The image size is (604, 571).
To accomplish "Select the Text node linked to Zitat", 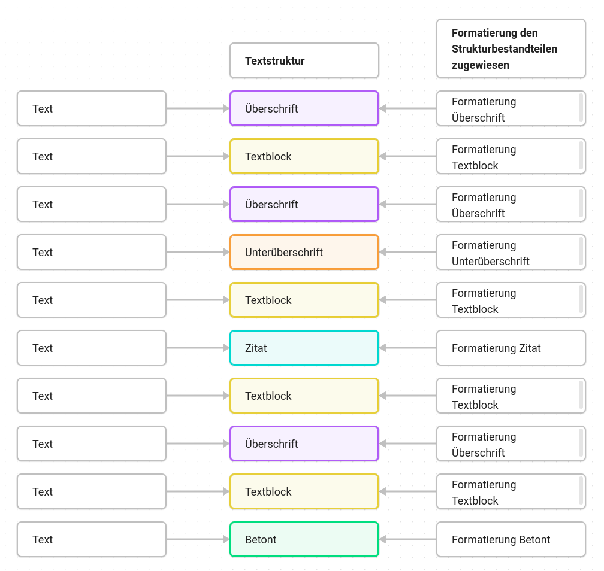I will point(92,348).
